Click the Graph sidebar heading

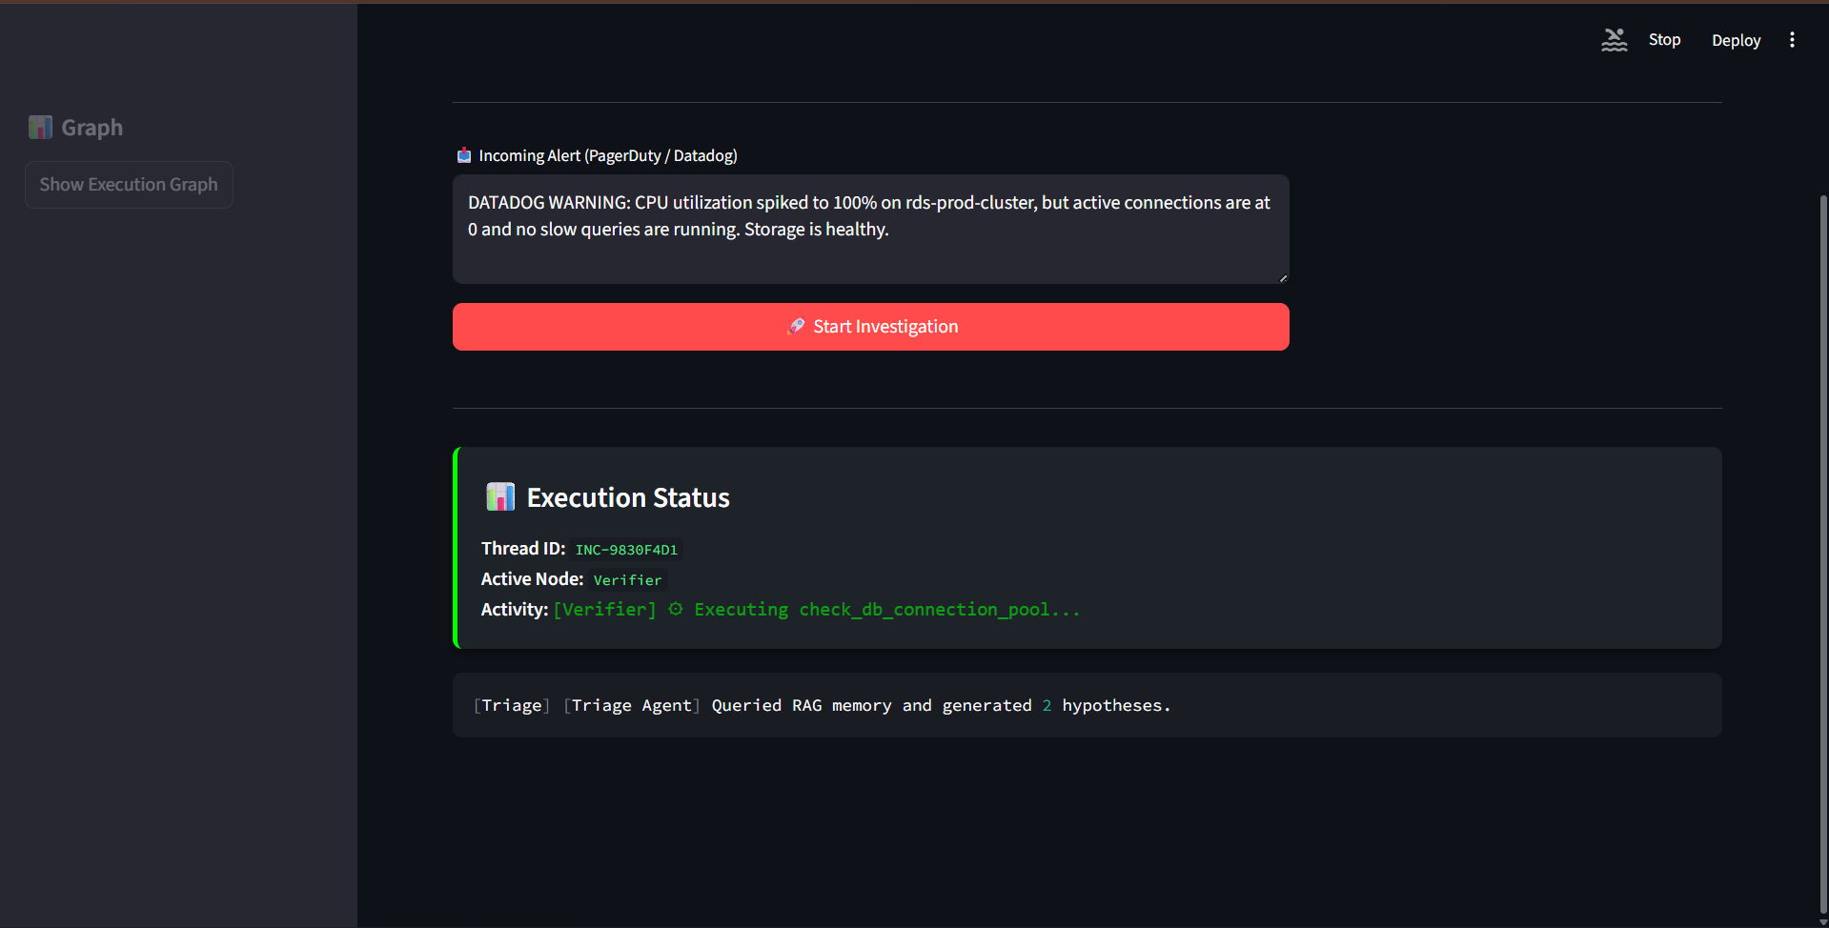coord(91,128)
